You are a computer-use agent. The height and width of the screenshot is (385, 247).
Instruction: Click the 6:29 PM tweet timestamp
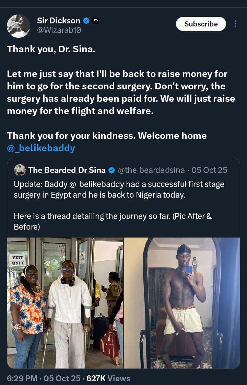22,378
